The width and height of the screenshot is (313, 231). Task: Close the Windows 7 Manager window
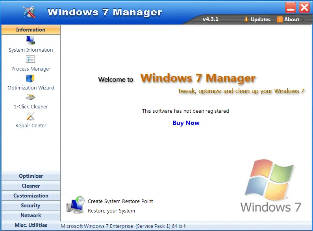point(304,7)
